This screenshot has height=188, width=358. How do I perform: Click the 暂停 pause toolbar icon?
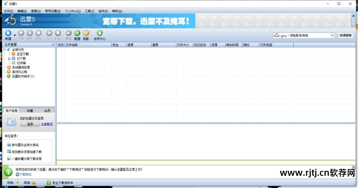tap(30, 33)
